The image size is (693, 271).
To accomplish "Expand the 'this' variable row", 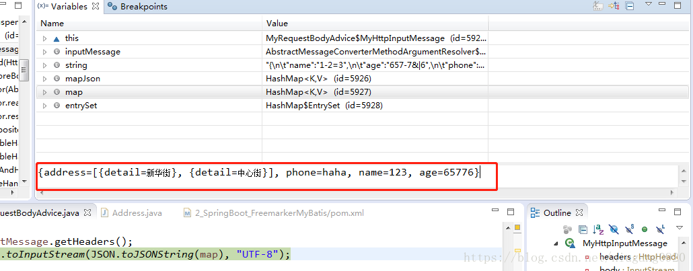I will click(44, 38).
